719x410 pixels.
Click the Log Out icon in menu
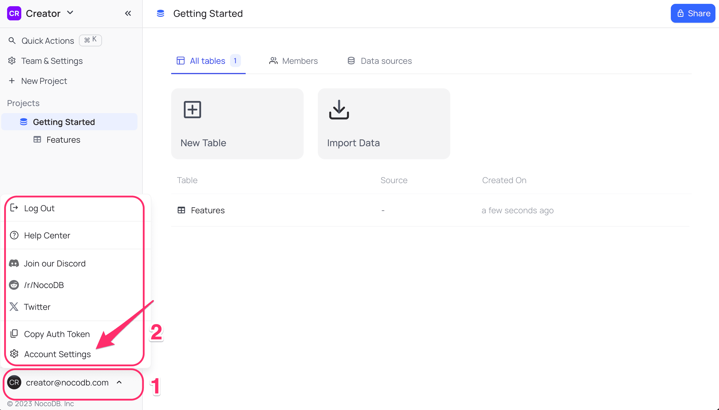pos(14,208)
